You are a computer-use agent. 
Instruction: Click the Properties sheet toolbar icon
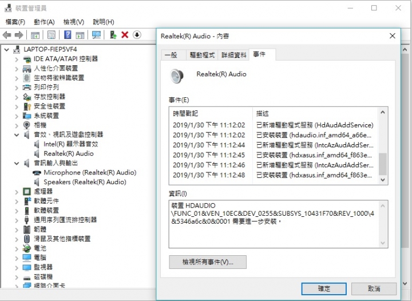(x=51, y=35)
